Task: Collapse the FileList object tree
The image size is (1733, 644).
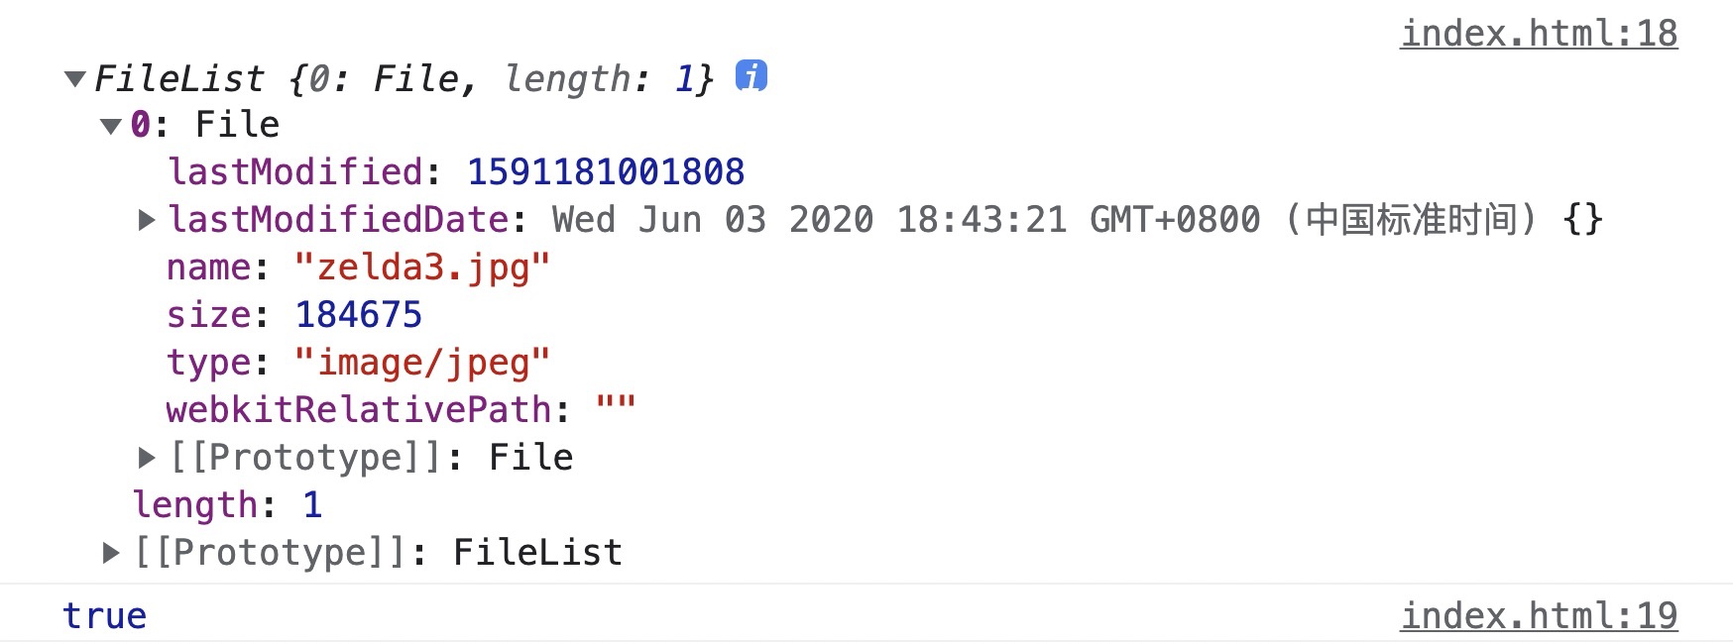Action: click(x=74, y=78)
